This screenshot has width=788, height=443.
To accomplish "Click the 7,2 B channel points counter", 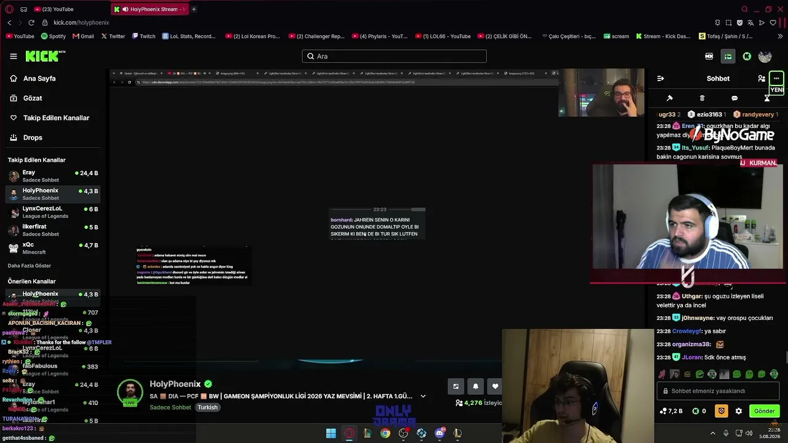I will [x=671, y=411].
